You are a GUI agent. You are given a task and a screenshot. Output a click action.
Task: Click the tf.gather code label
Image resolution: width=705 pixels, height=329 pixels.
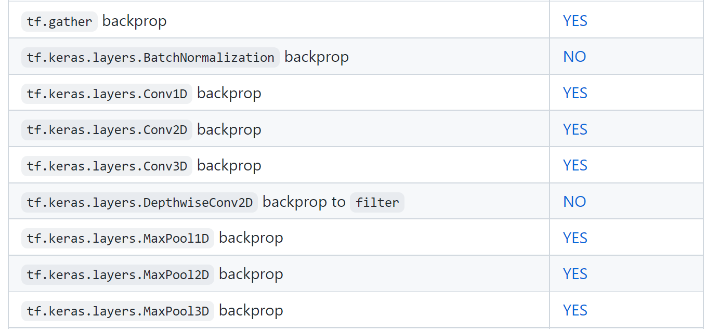coord(59,22)
